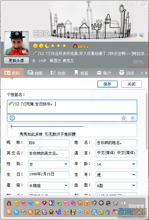Click the purple S2 diamond icon

click(73, 203)
